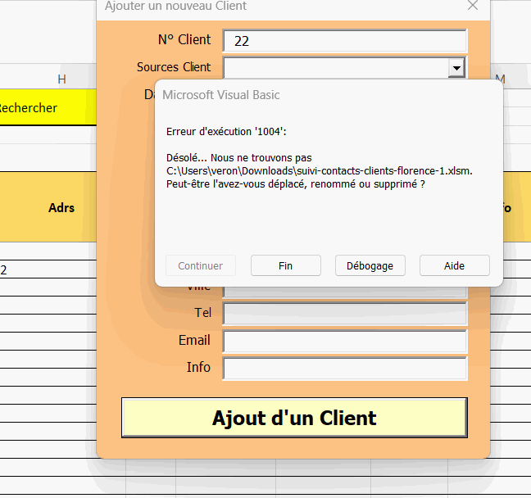Click the Microsoft Visual Basic dialog title

221,95
